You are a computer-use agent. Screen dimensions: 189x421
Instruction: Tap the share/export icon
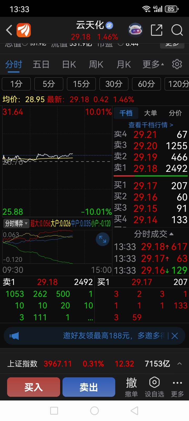point(157,30)
